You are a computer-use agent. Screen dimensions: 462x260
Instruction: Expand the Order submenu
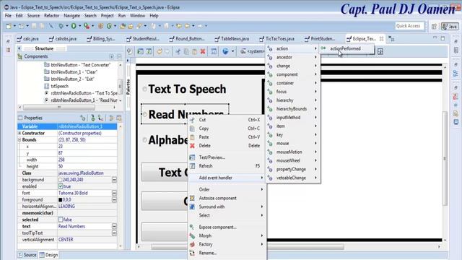point(227,189)
